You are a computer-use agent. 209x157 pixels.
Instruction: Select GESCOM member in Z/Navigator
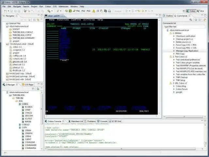coord(29,115)
